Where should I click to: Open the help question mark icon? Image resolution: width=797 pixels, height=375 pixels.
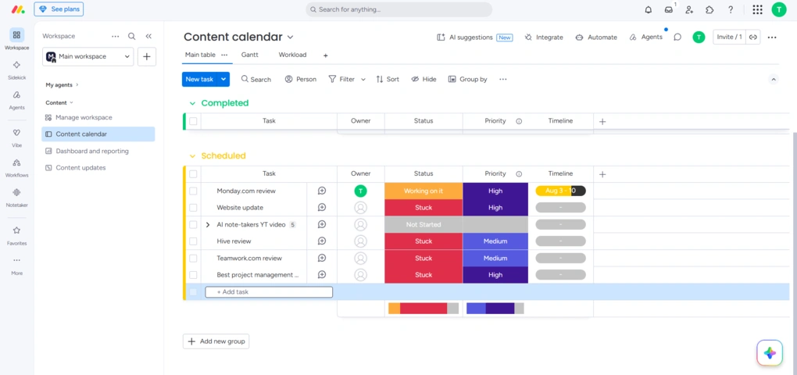731,9
